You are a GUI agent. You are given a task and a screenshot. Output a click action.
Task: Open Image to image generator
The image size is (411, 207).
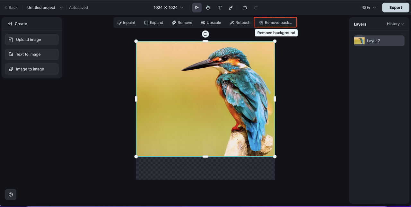(32, 69)
